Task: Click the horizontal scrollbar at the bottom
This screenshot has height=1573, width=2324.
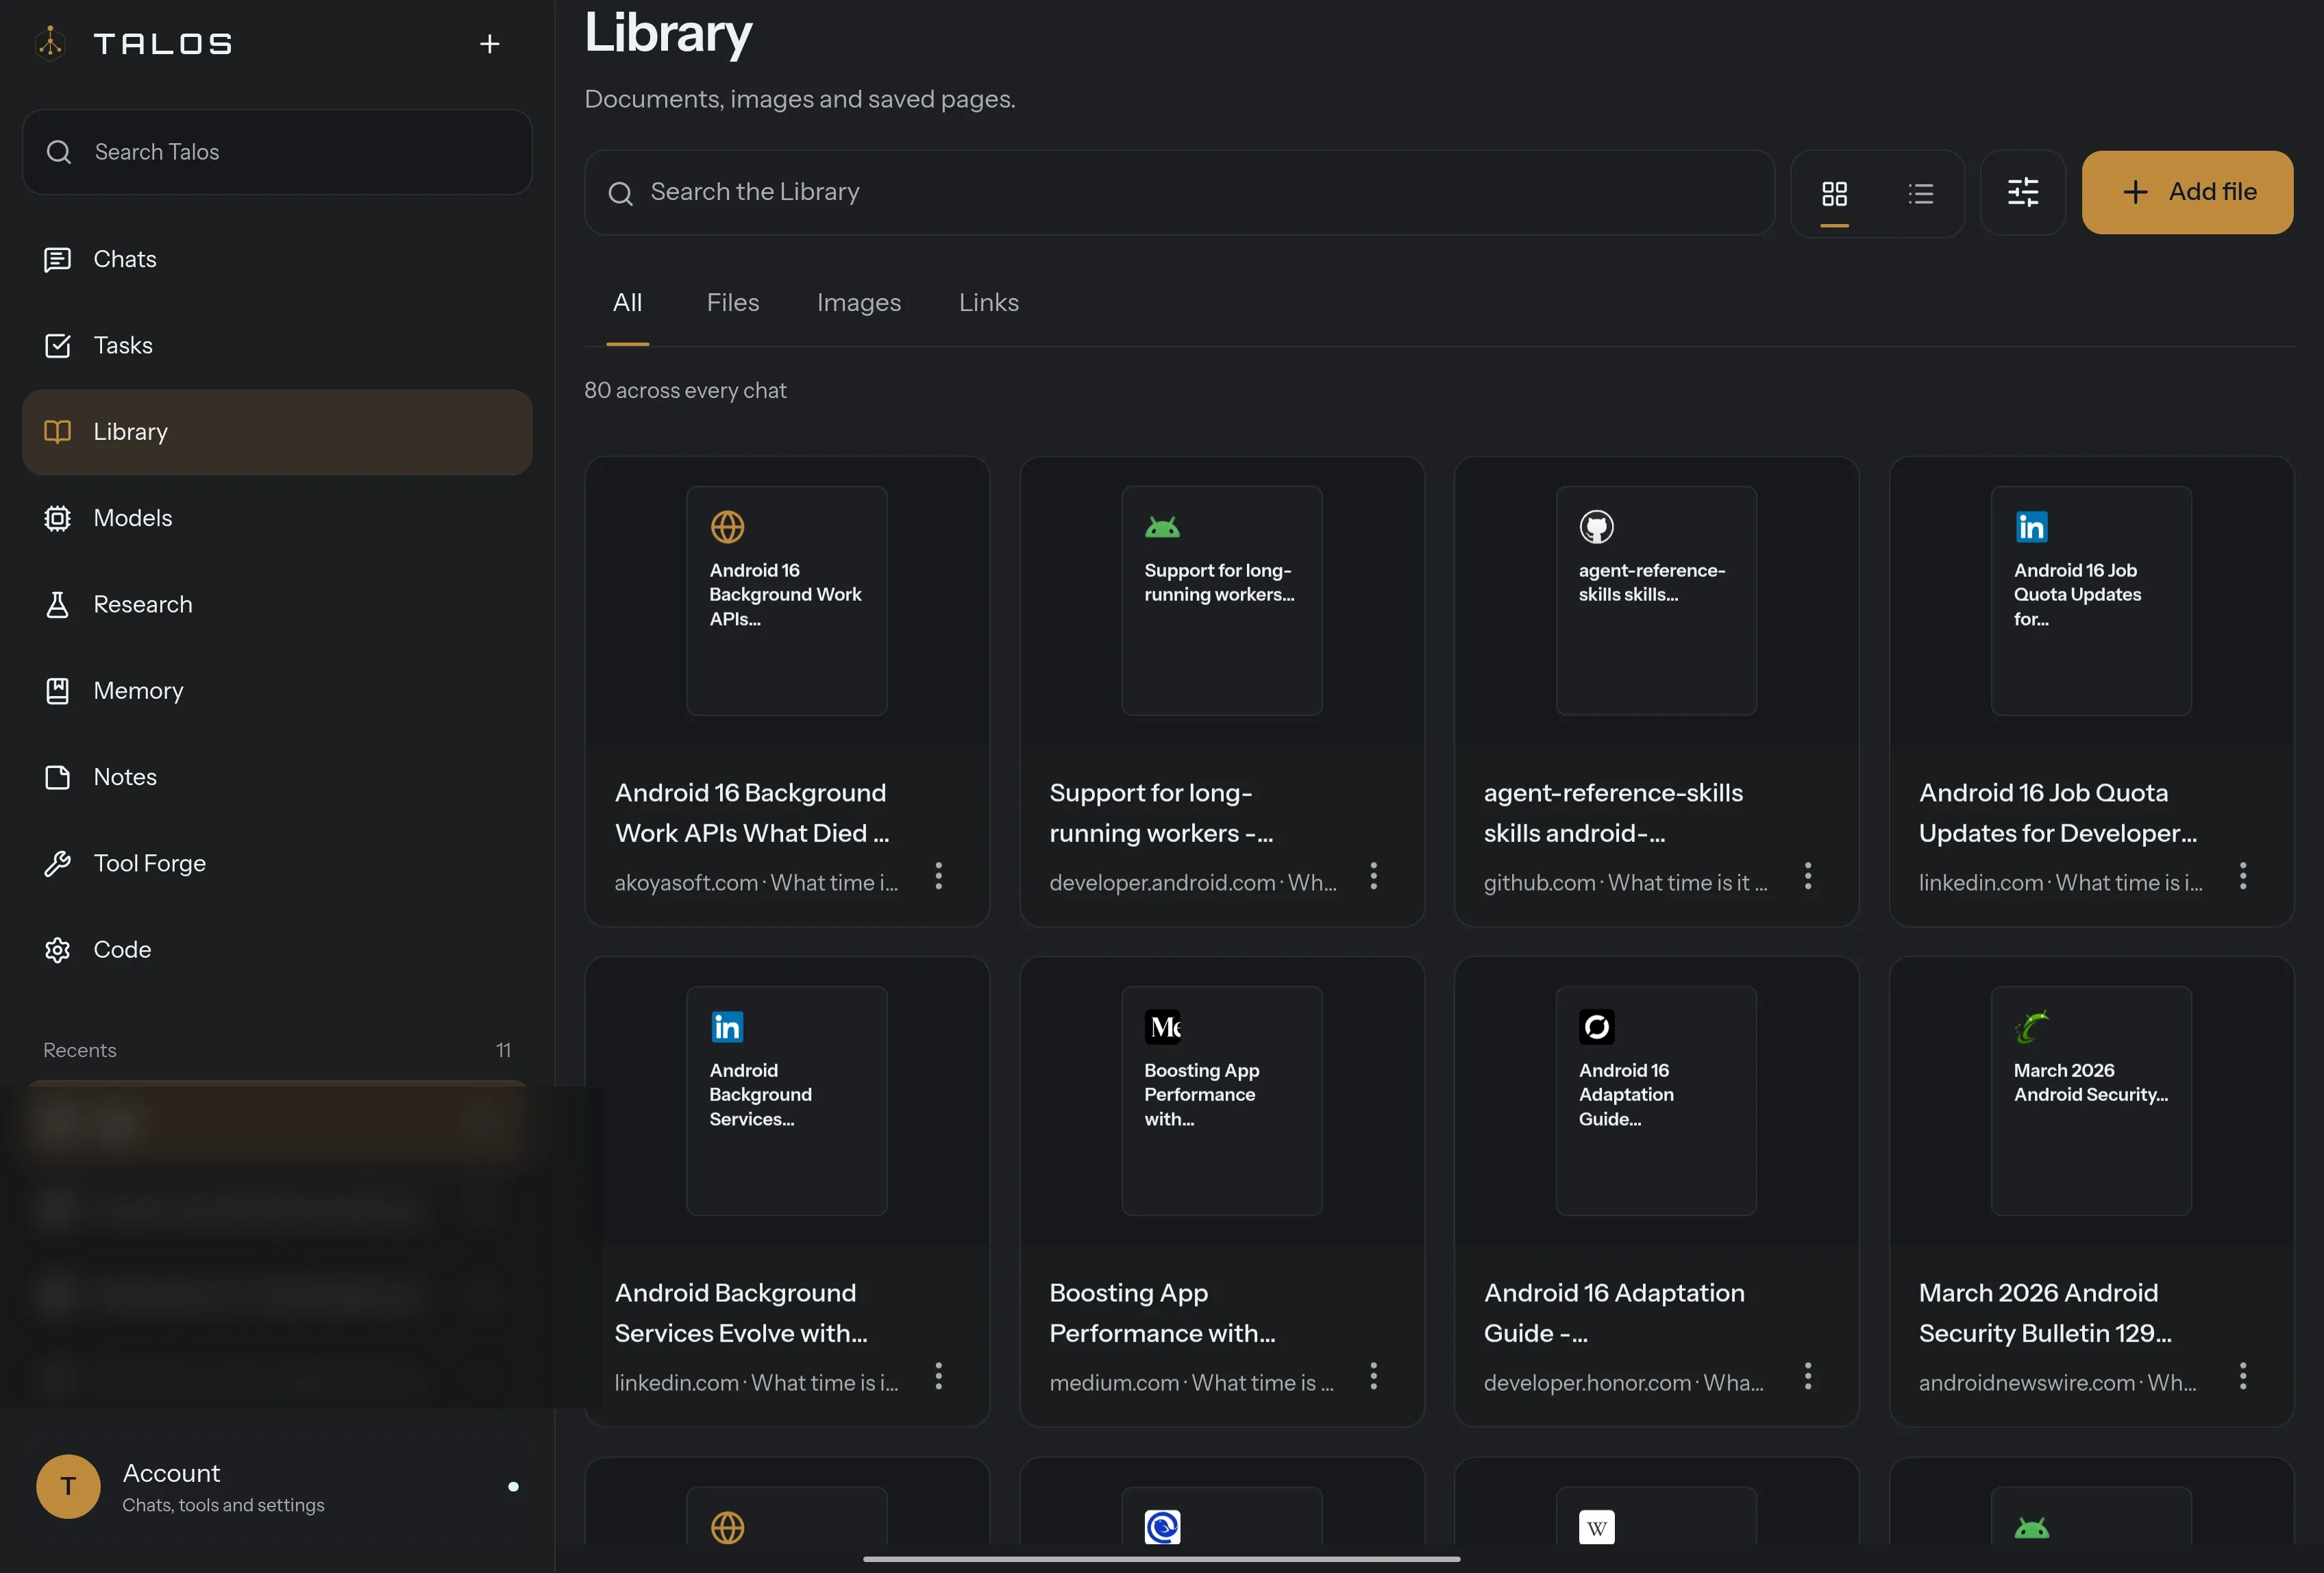Action: click(1161, 1558)
